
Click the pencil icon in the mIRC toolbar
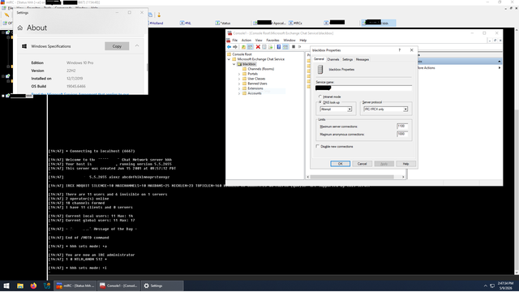tap(6, 15)
